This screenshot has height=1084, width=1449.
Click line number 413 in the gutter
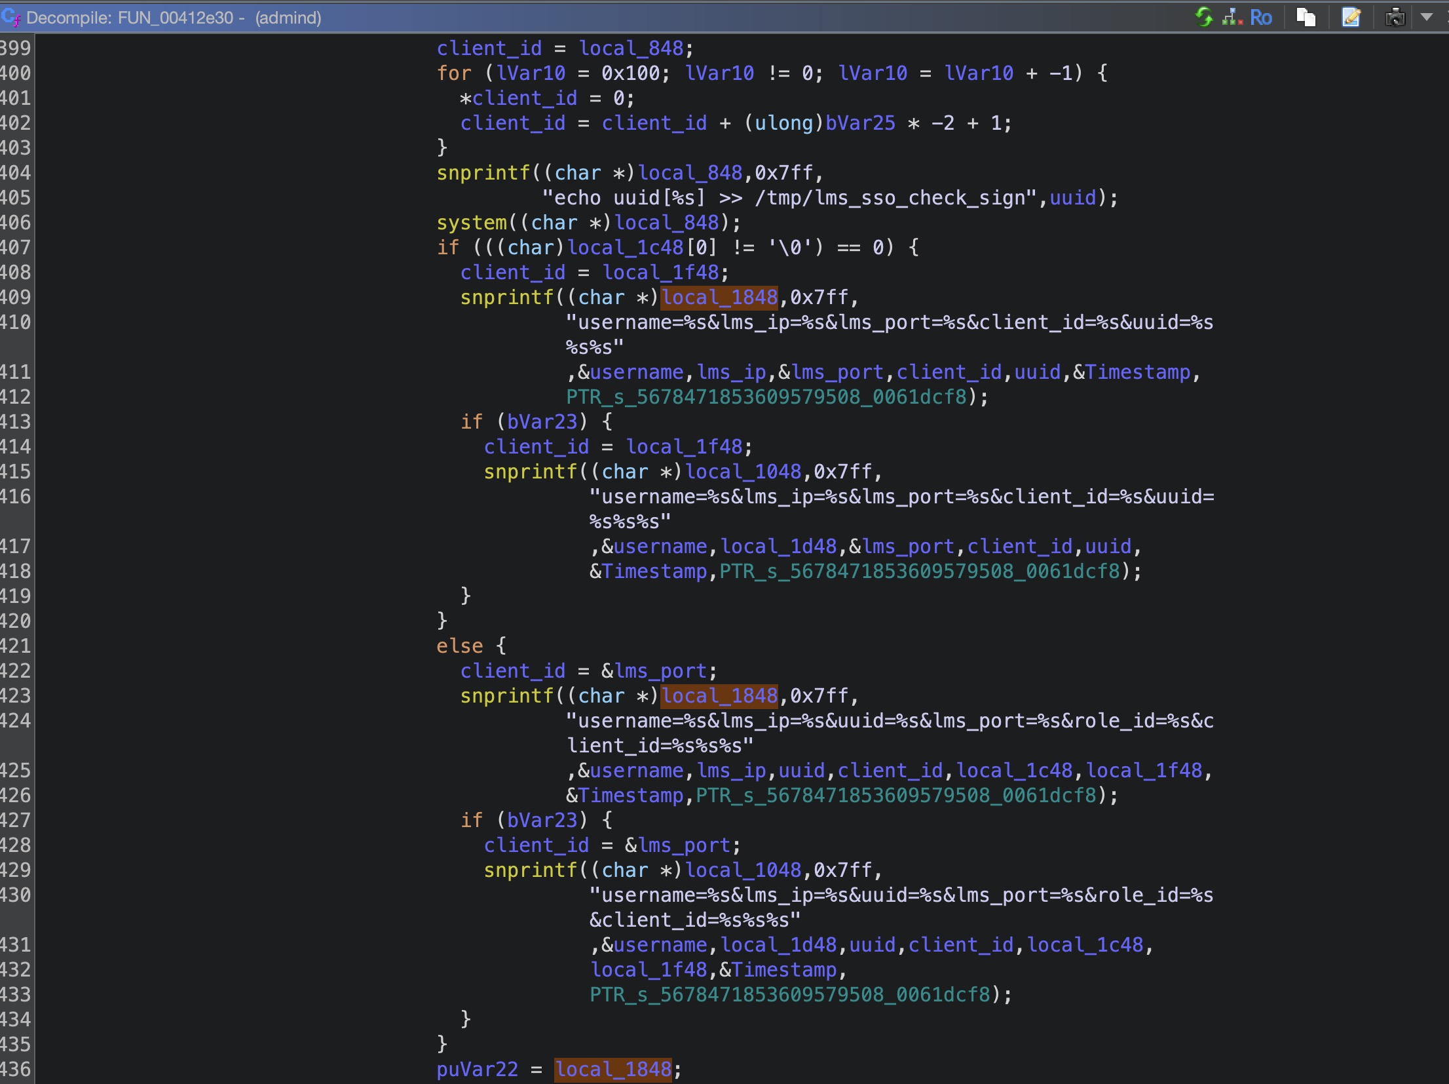pos(16,422)
